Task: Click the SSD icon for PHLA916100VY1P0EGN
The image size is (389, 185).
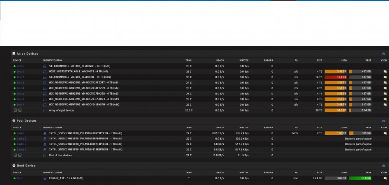Action: 45,133
